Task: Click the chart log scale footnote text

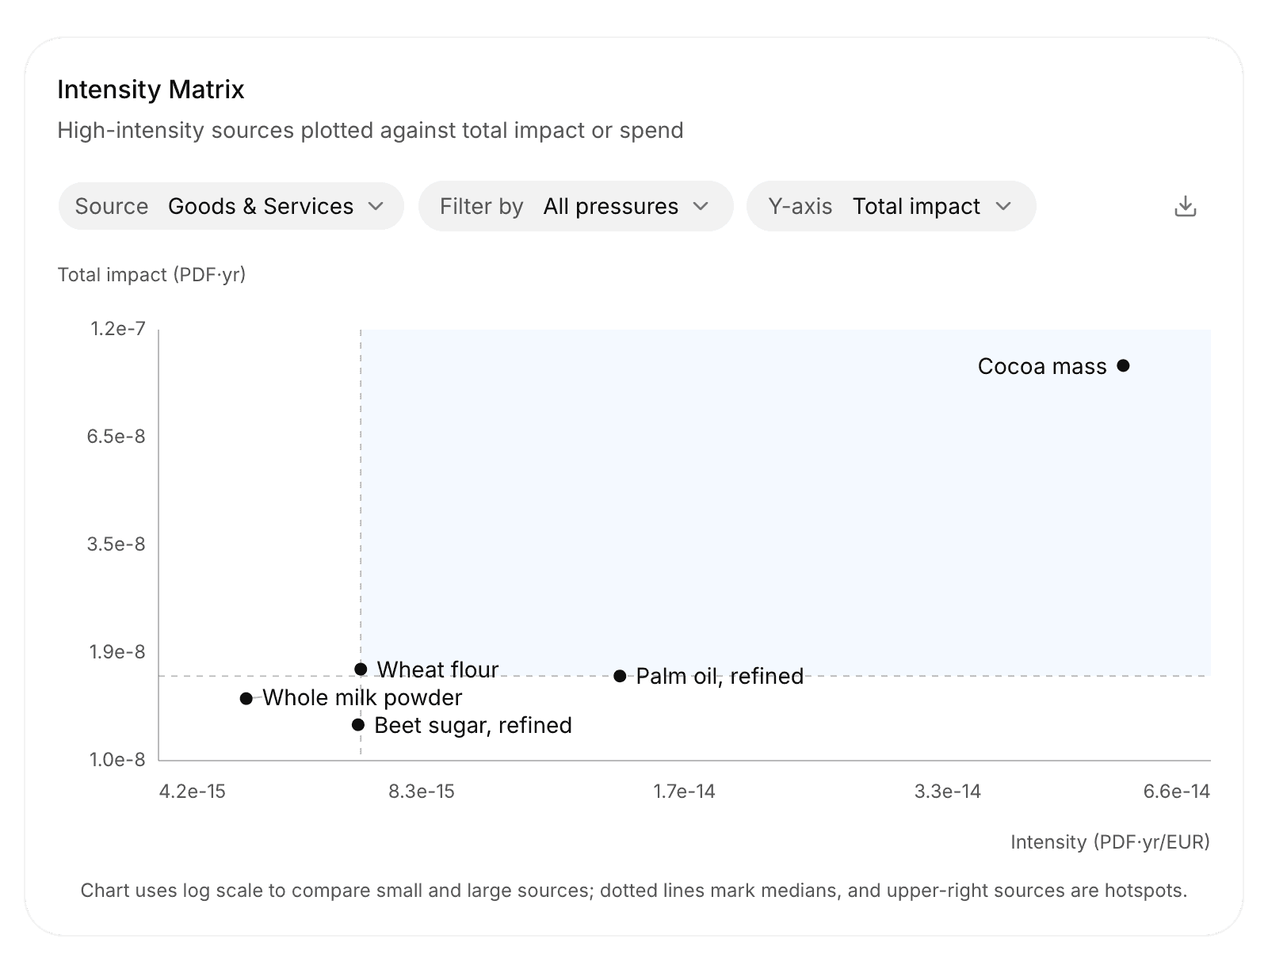Action: pos(634,891)
